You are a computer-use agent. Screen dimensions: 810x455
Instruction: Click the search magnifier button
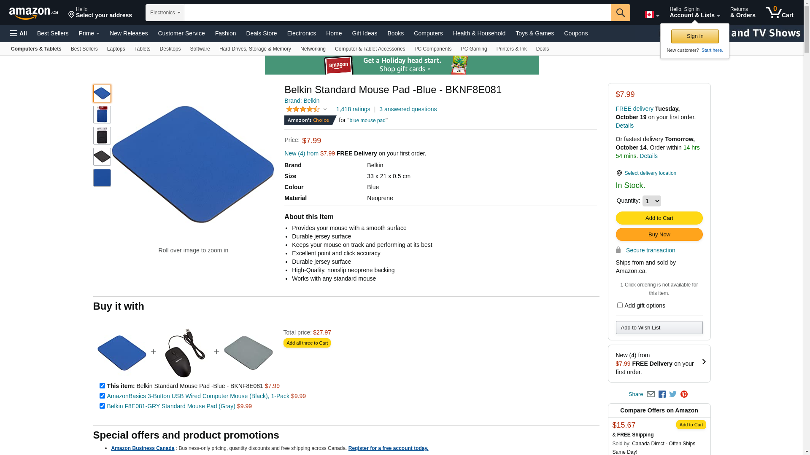coord(620,13)
